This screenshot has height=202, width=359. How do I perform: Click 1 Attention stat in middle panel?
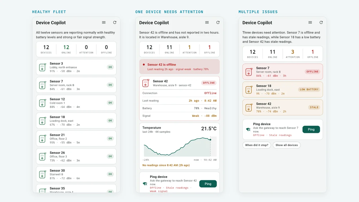click(189, 49)
